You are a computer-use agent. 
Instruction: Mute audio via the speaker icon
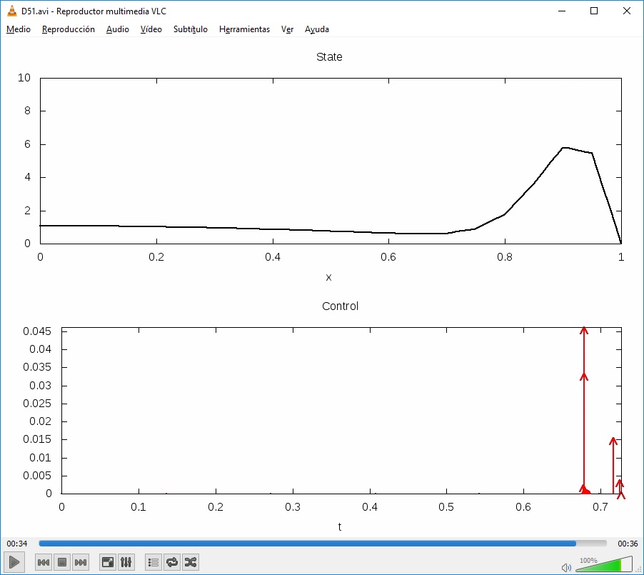(x=566, y=567)
